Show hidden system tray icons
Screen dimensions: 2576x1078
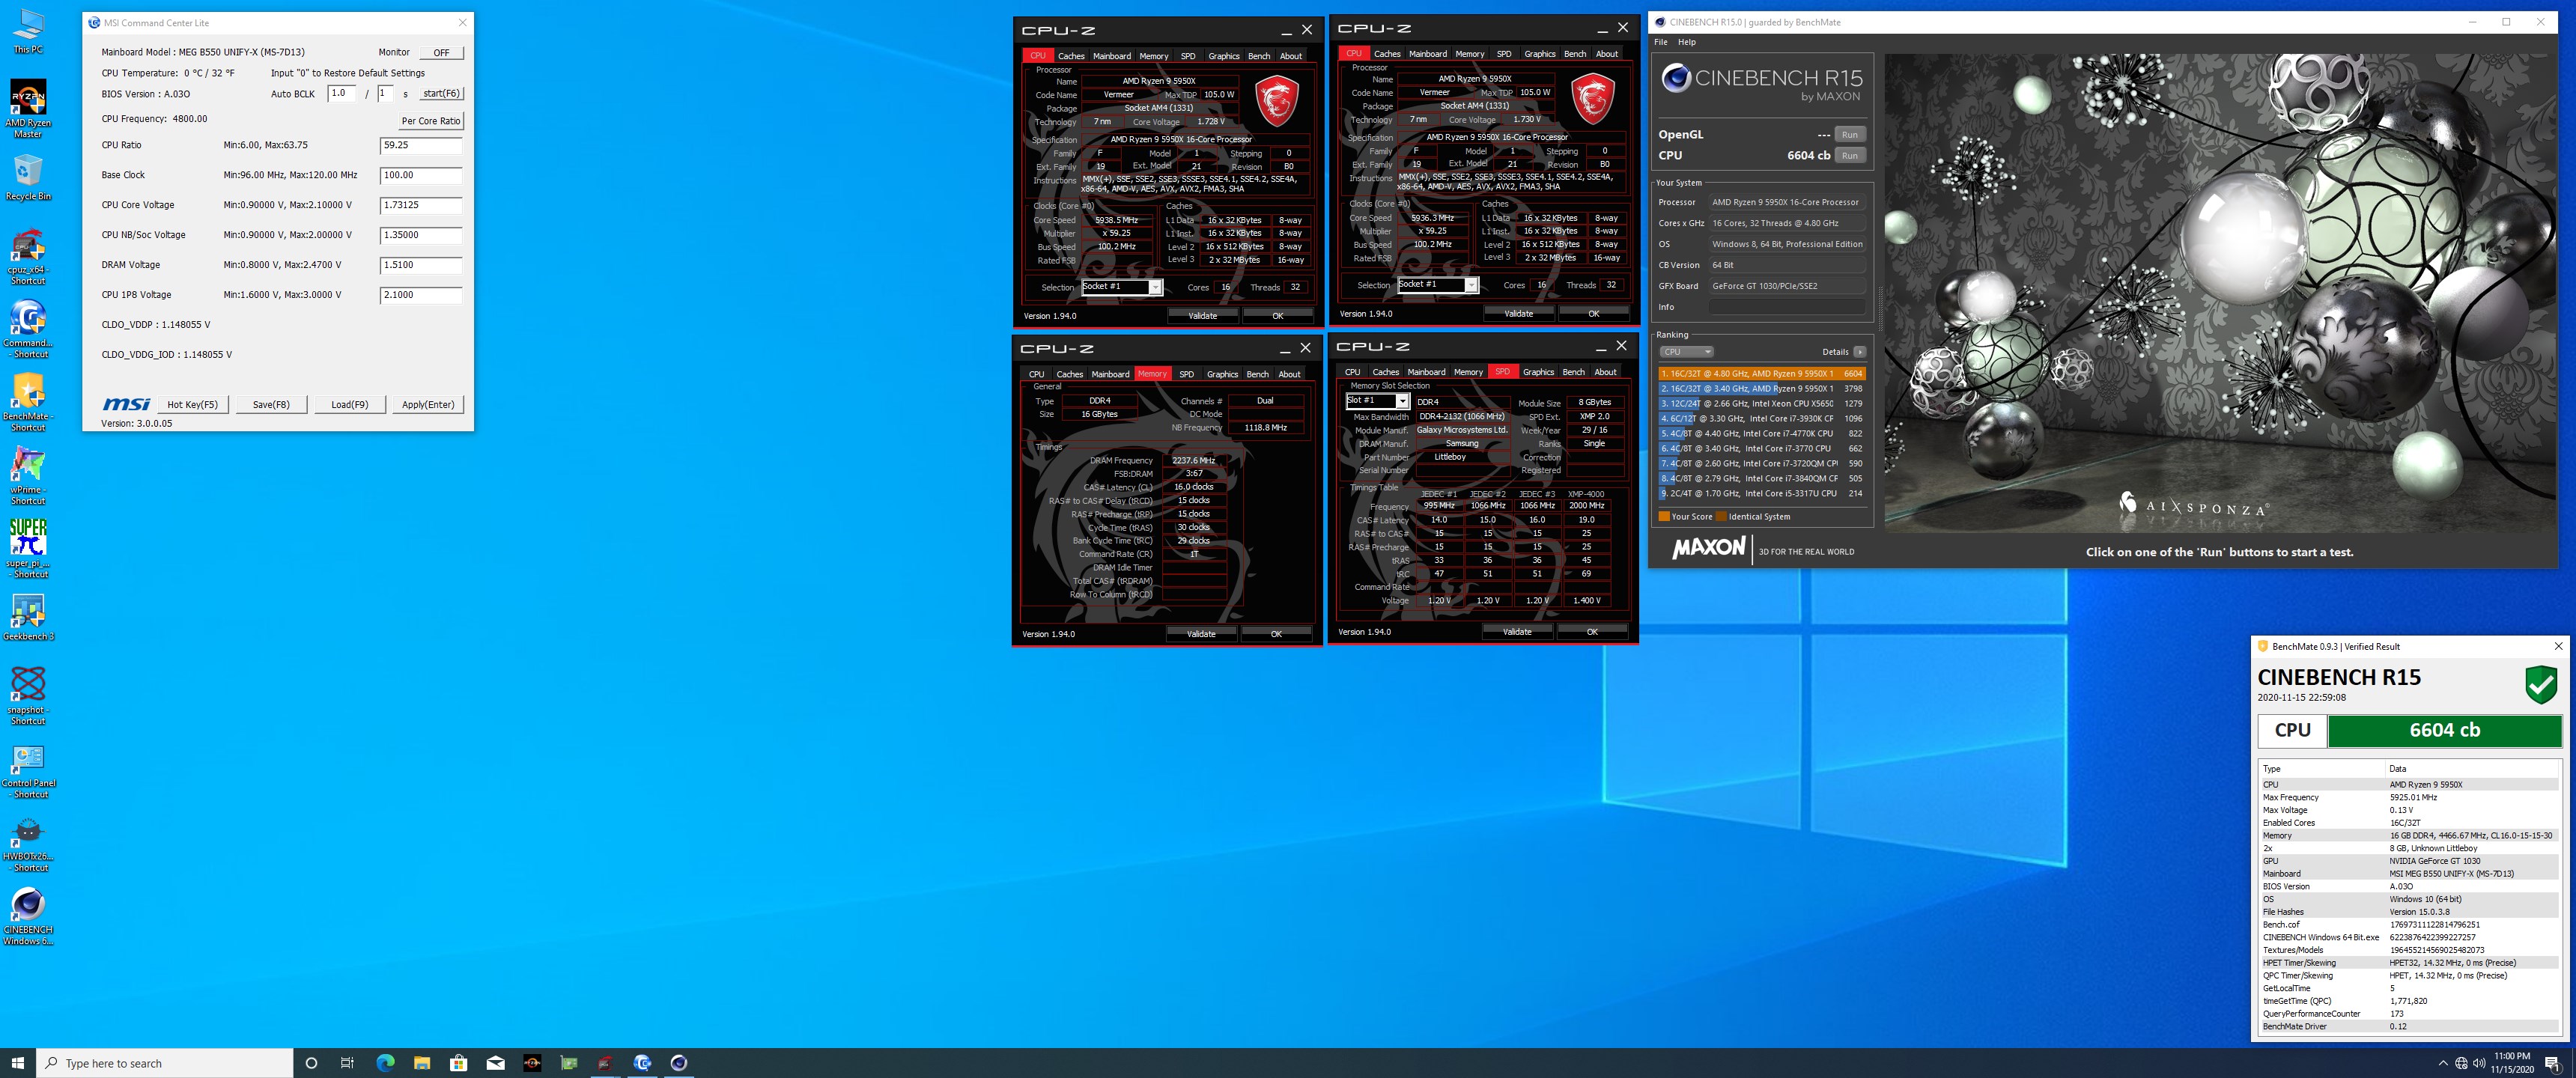[x=2443, y=1063]
